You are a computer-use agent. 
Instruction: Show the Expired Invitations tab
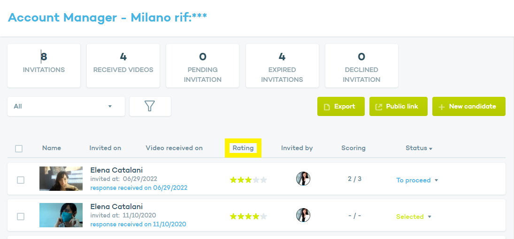pyautogui.click(x=282, y=65)
